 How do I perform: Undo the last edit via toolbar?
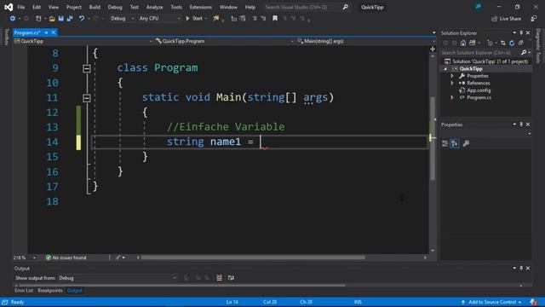[82, 19]
